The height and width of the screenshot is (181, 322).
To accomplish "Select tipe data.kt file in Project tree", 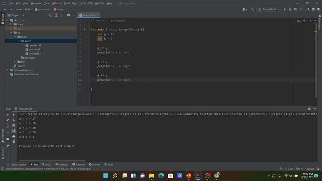I will pyautogui.click(x=33, y=49).
